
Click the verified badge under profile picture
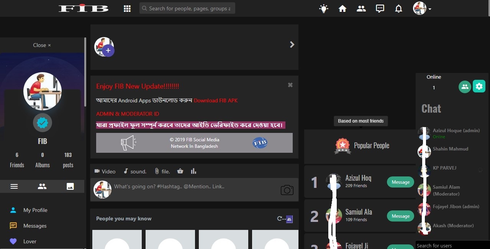[x=43, y=123]
